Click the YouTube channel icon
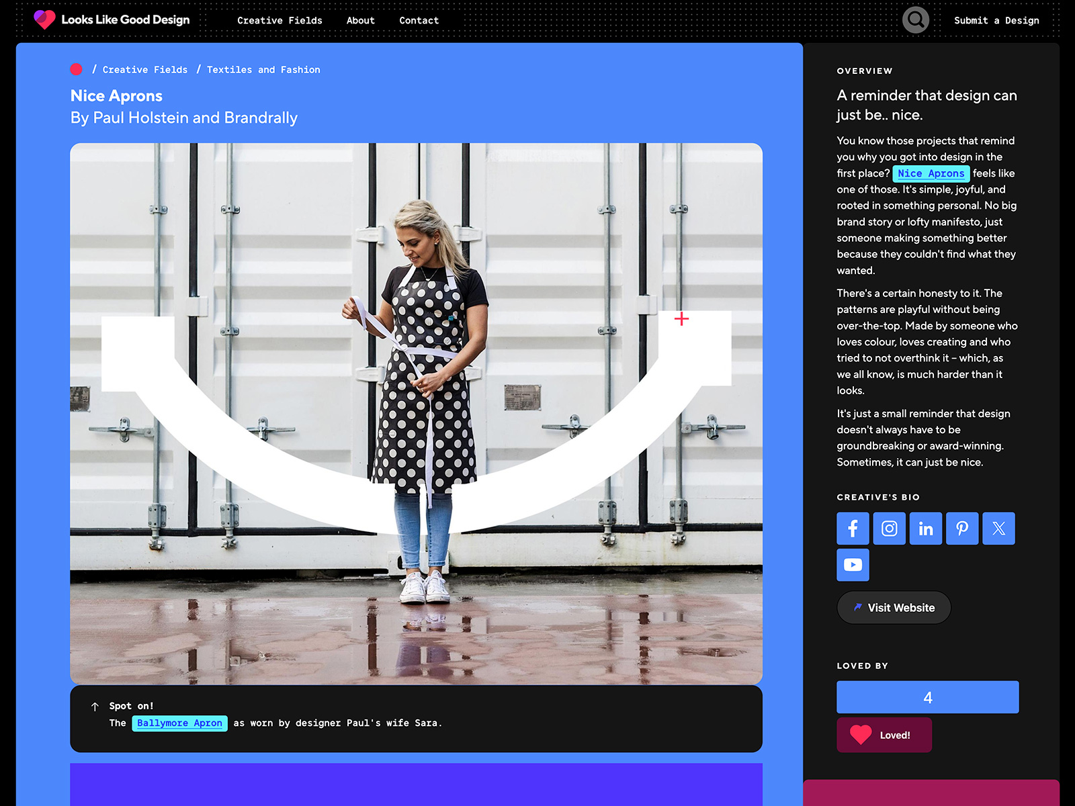Screen dimensions: 1075x806 [x=853, y=565]
